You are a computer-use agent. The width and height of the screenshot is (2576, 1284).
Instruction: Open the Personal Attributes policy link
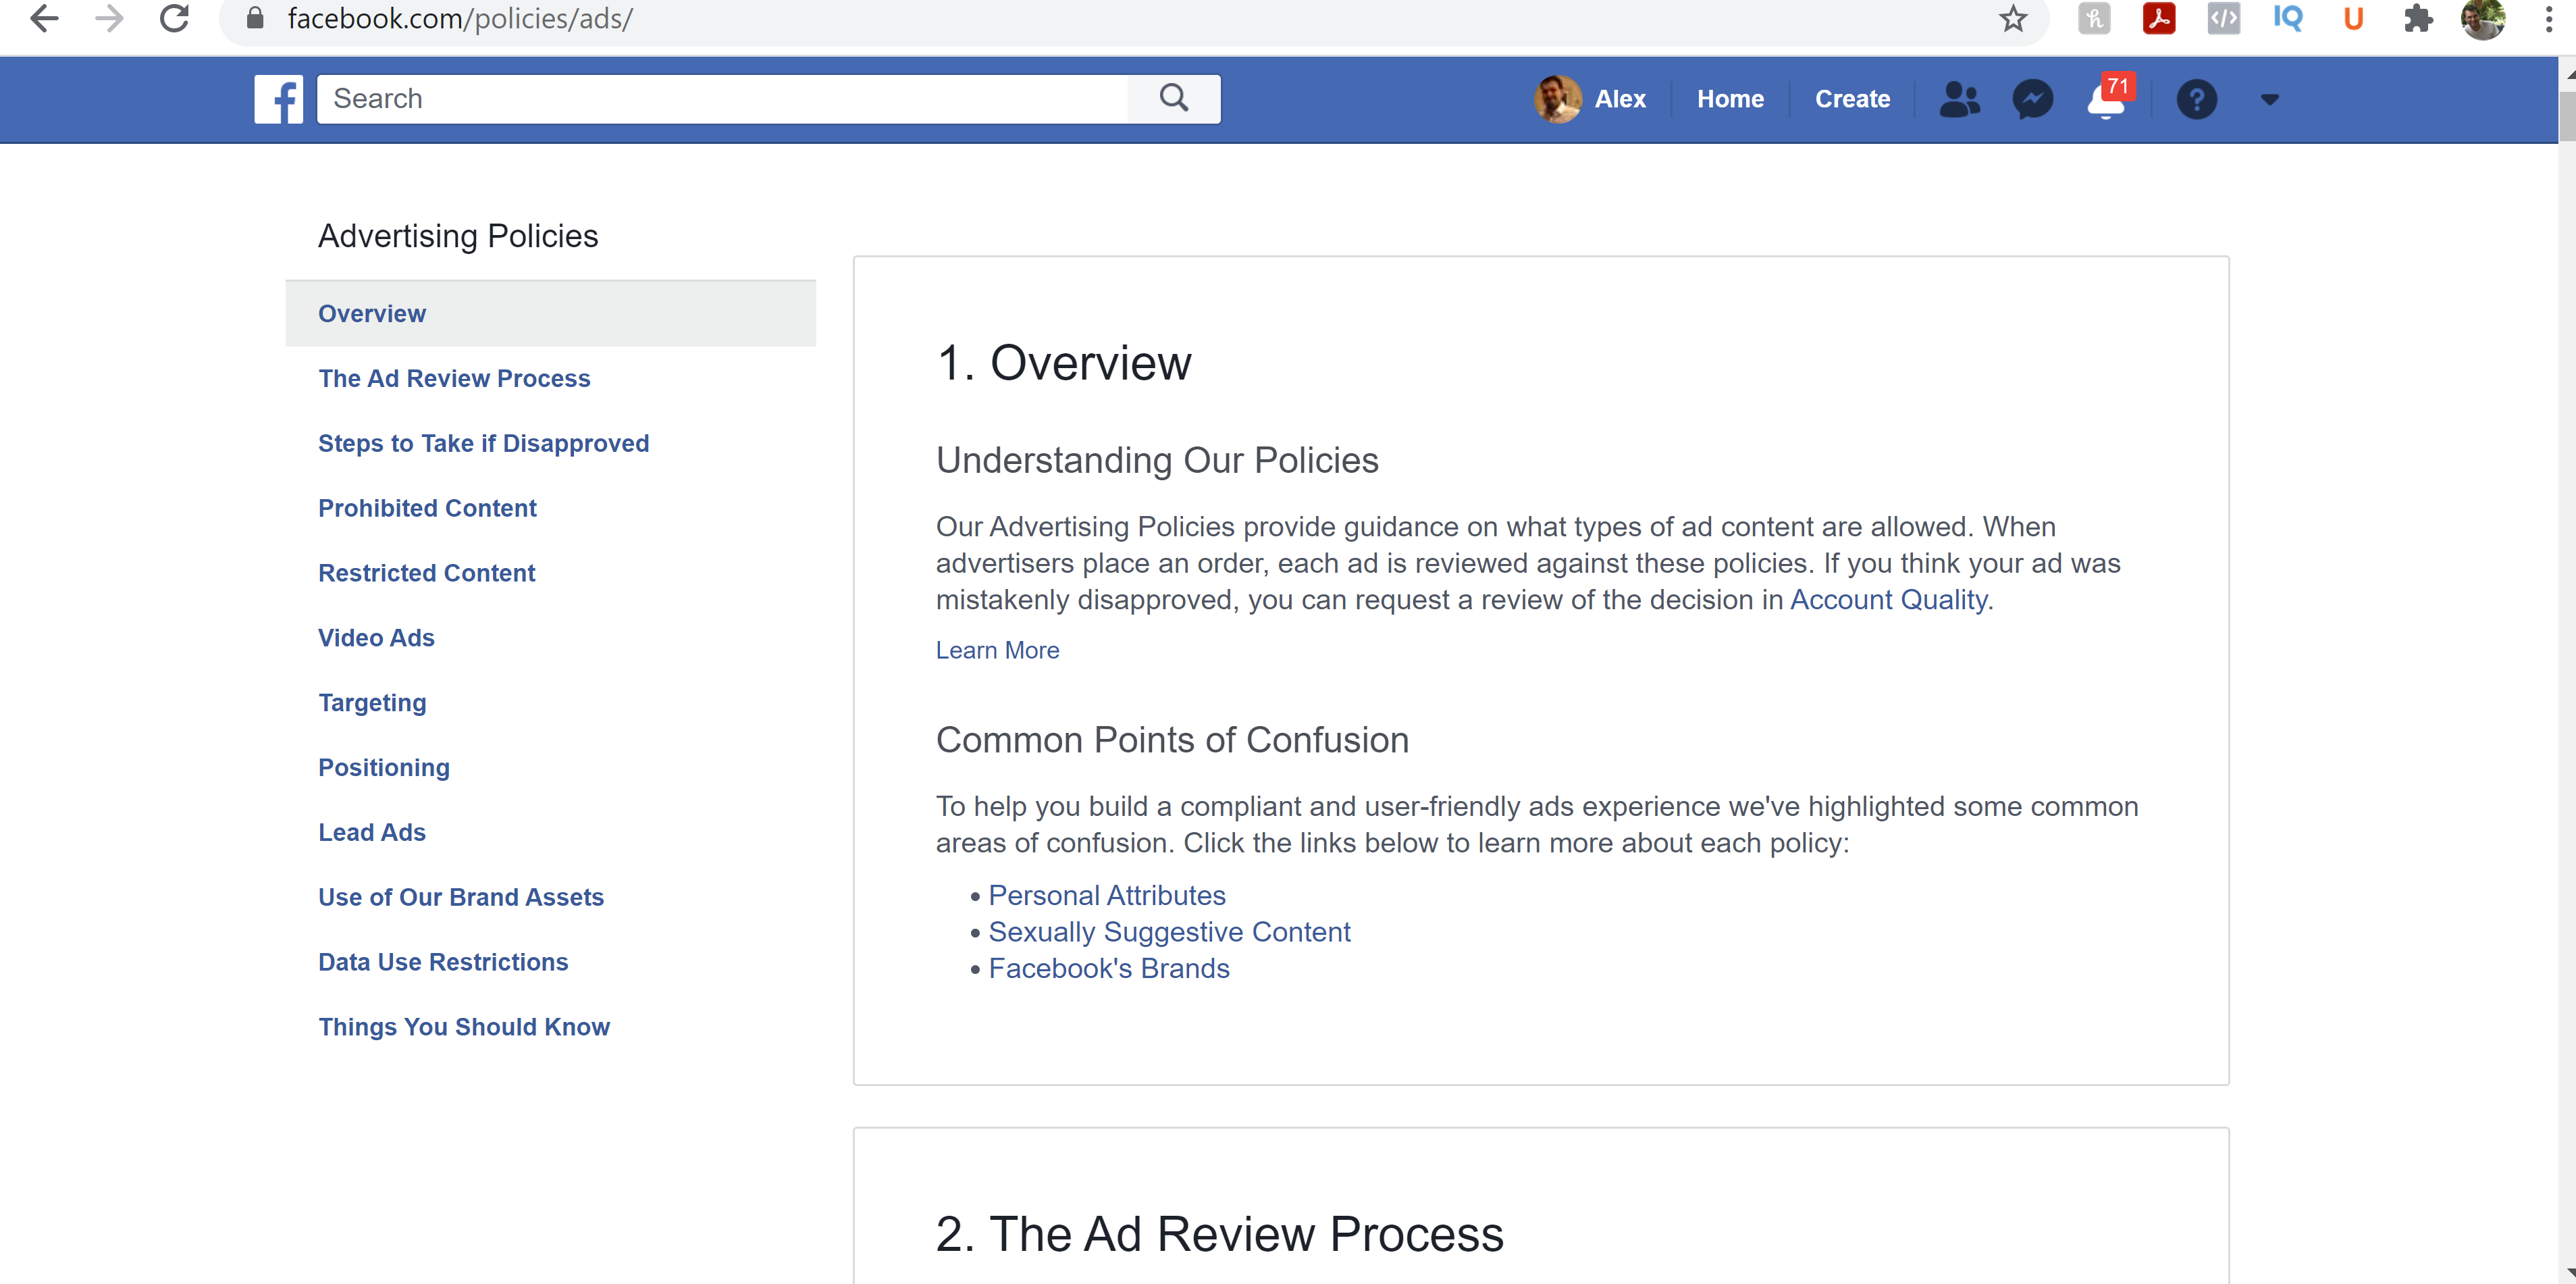(x=1107, y=895)
